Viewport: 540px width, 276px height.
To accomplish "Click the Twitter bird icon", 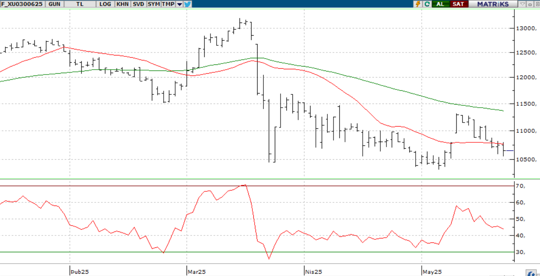I will click(x=187, y=4).
